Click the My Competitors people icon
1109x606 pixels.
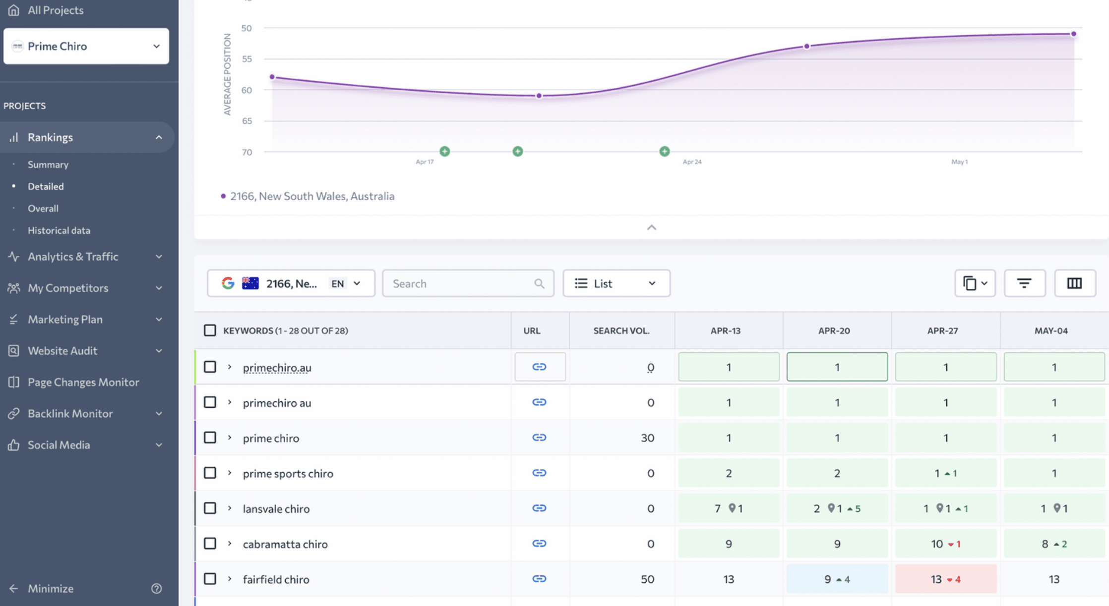14,288
